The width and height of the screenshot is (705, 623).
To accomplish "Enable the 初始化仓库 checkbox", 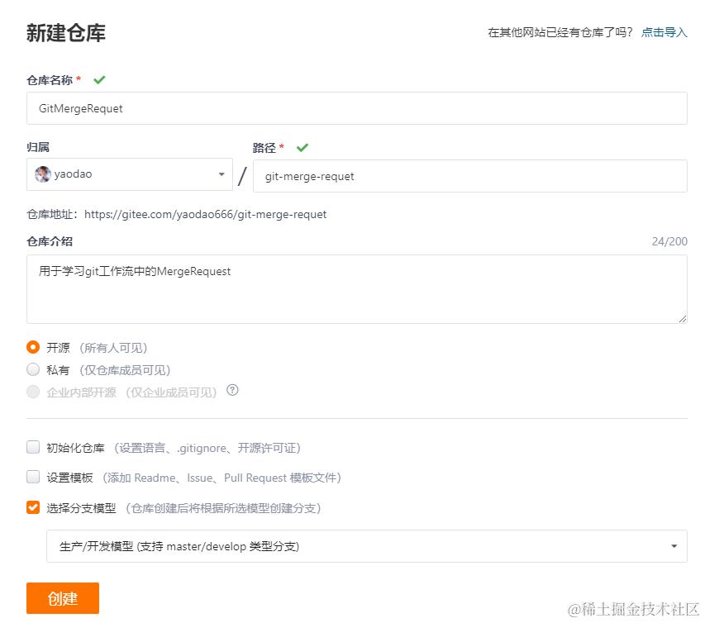I will (x=33, y=446).
